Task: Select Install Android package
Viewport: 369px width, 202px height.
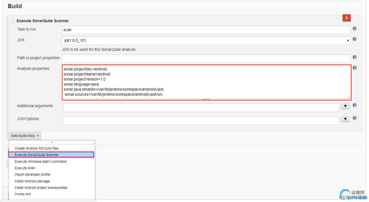Action: [x=52, y=181]
